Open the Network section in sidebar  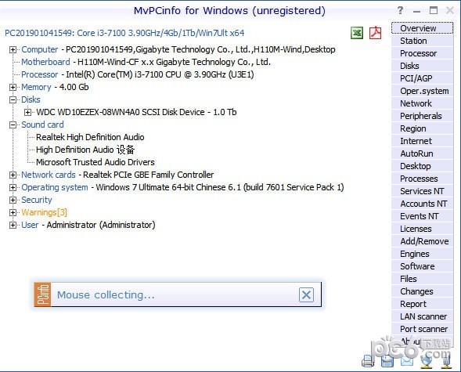point(422,103)
